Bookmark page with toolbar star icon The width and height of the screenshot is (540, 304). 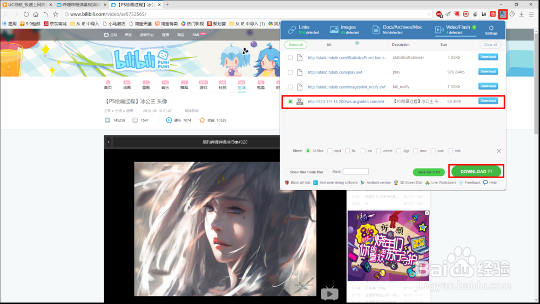[x=56, y=14]
